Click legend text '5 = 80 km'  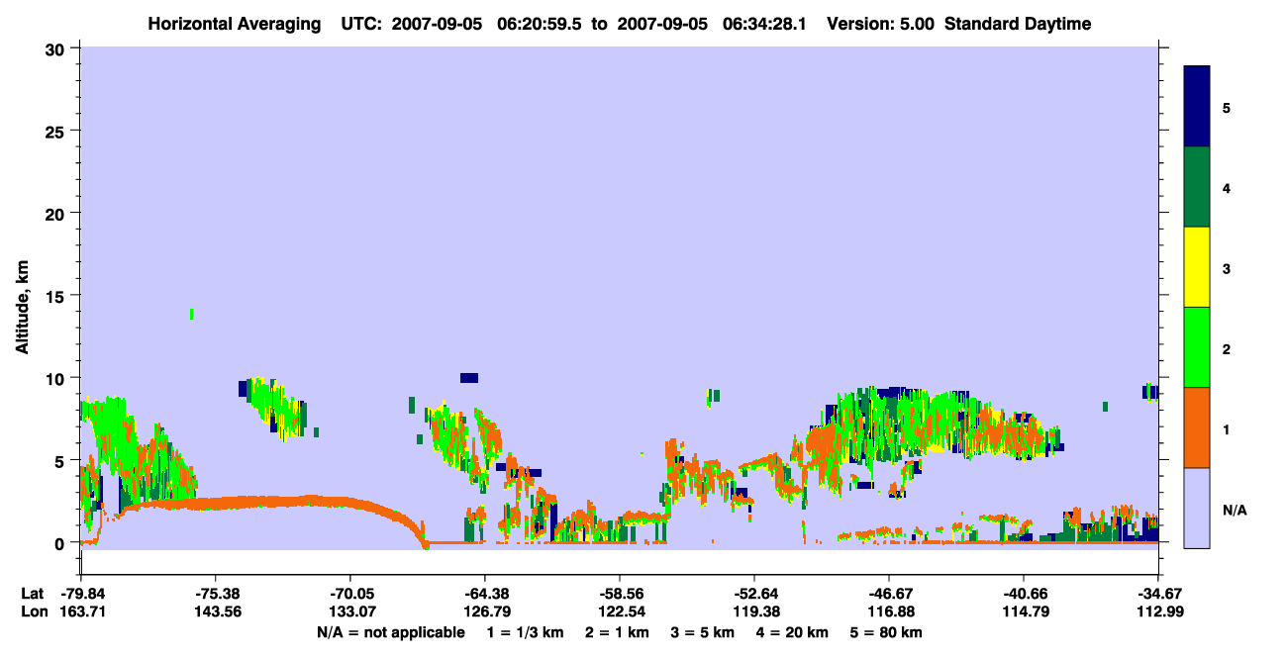(x=886, y=632)
